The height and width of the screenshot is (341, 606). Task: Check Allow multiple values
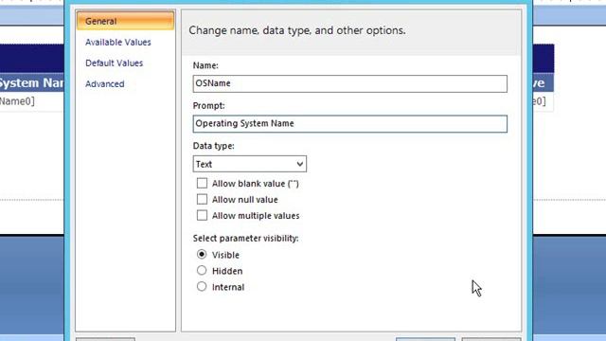click(x=202, y=215)
